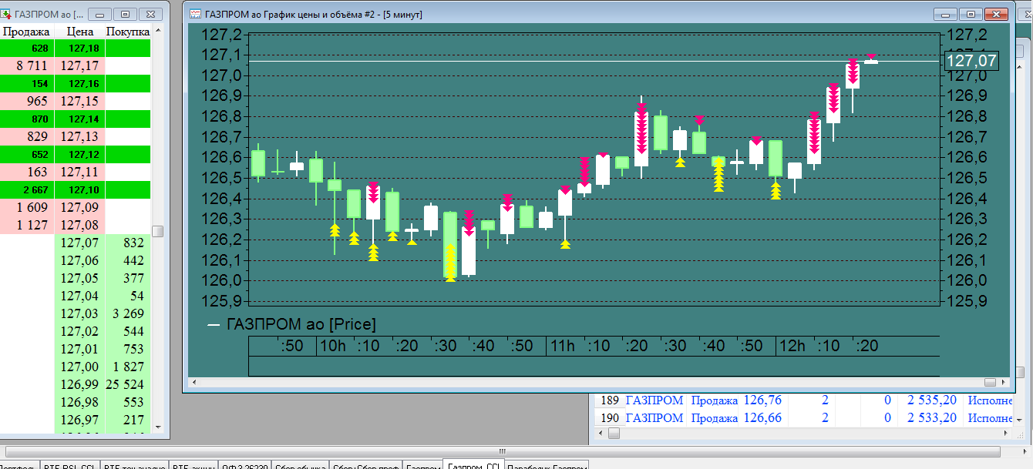The width and height of the screenshot is (1033, 469).
Task: Select the 127,11 price cell
Action: [x=80, y=173]
